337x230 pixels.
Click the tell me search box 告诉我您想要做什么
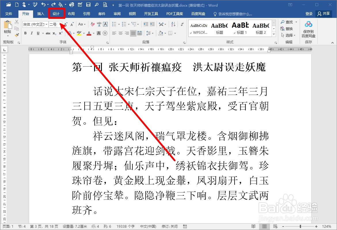pos(233,14)
